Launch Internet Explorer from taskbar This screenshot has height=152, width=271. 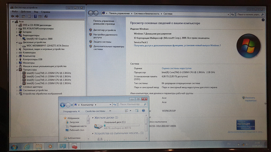click(x=27, y=147)
